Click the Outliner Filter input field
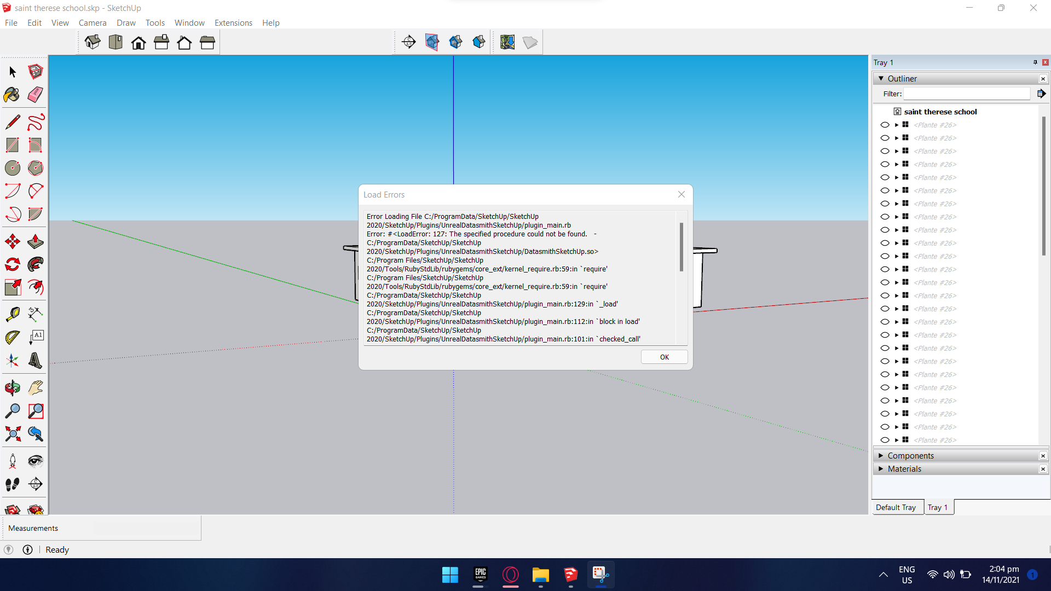This screenshot has width=1051, height=591. click(x=966, y=94)
